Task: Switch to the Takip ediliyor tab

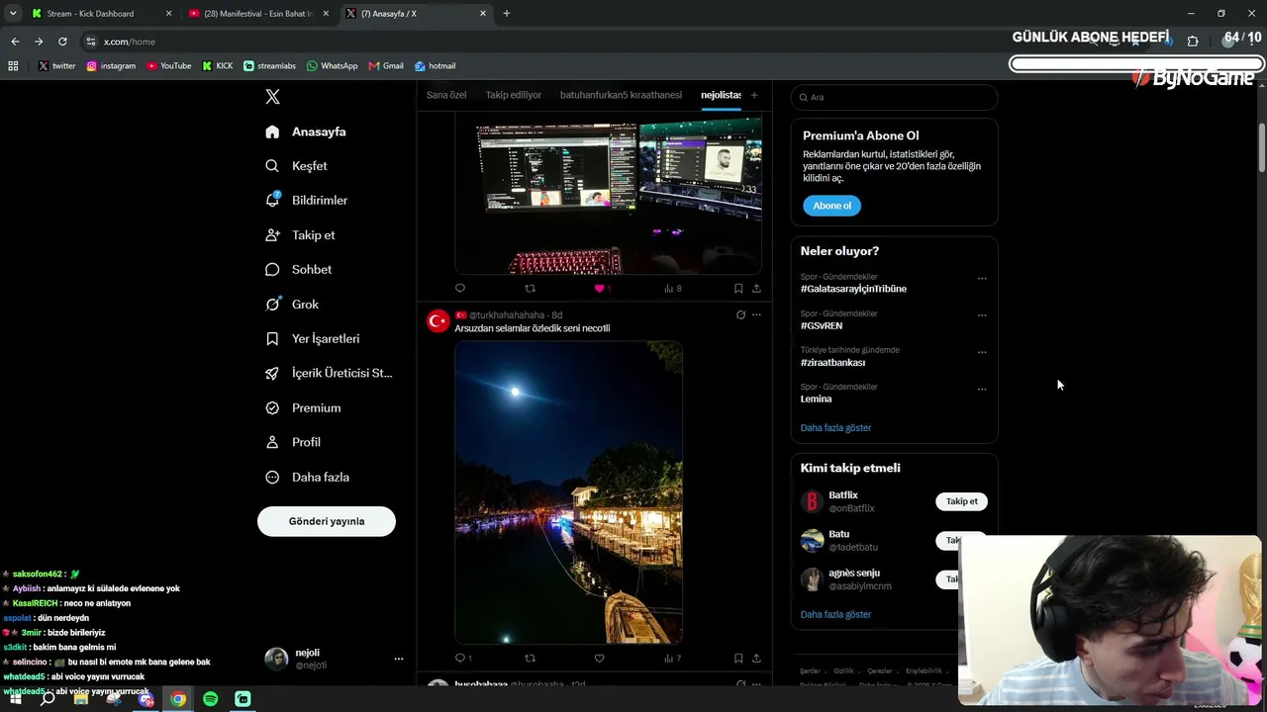Action: 514,95
